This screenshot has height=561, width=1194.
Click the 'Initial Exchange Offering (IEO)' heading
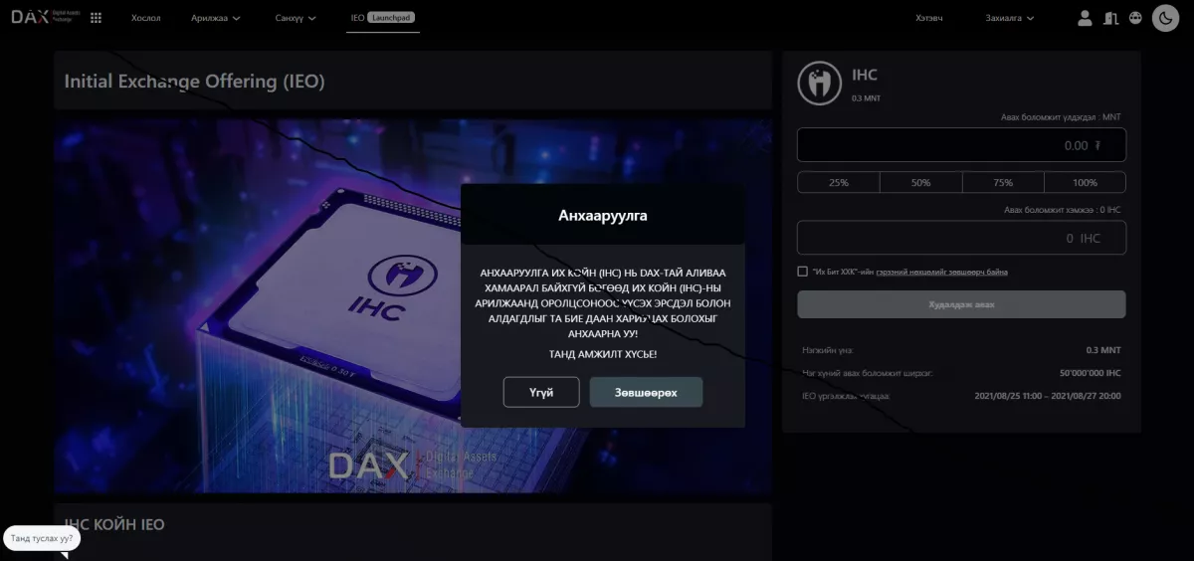pos(194,81)
